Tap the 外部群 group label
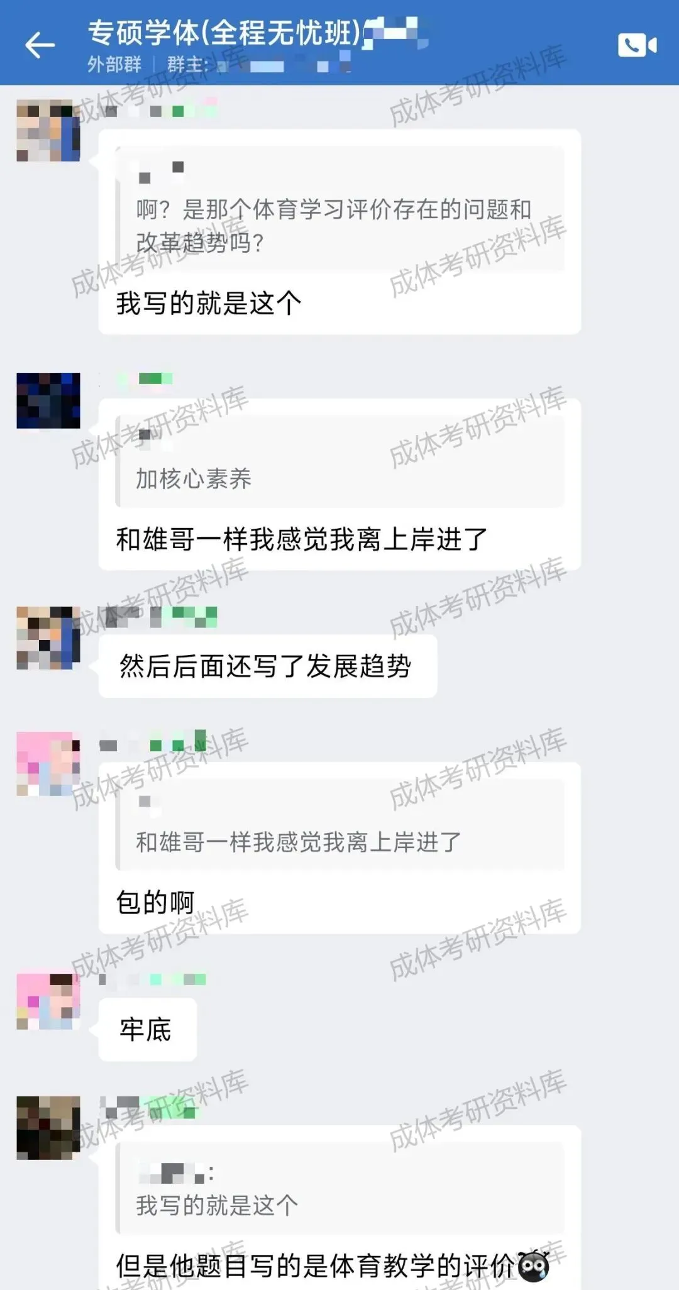The image size is (679, 1290). (114, 64)
